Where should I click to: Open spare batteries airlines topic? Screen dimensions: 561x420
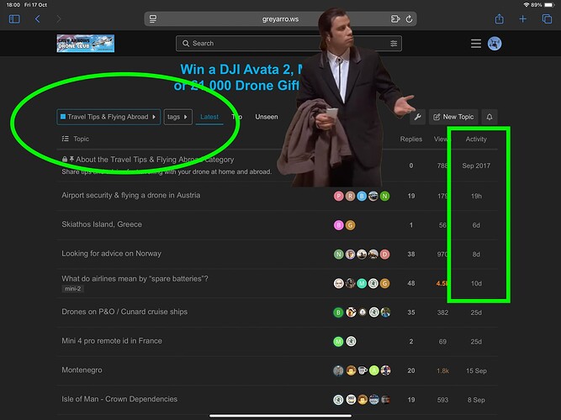pos(135,278)
